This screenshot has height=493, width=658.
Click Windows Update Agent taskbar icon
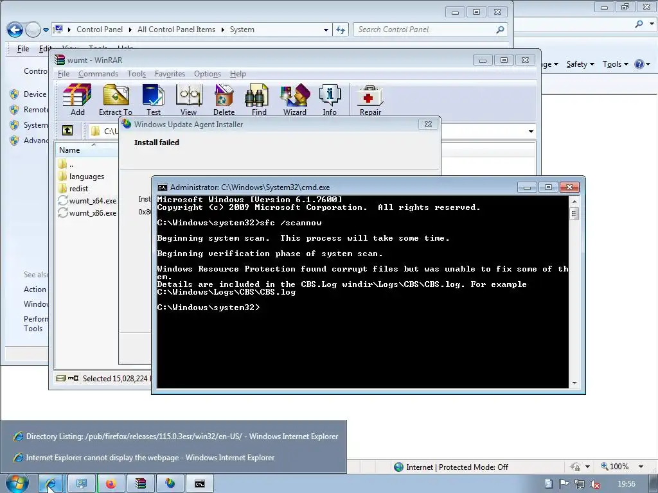click(x=170, y=484)
